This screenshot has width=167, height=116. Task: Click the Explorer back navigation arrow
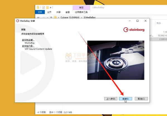coord(38,17)
